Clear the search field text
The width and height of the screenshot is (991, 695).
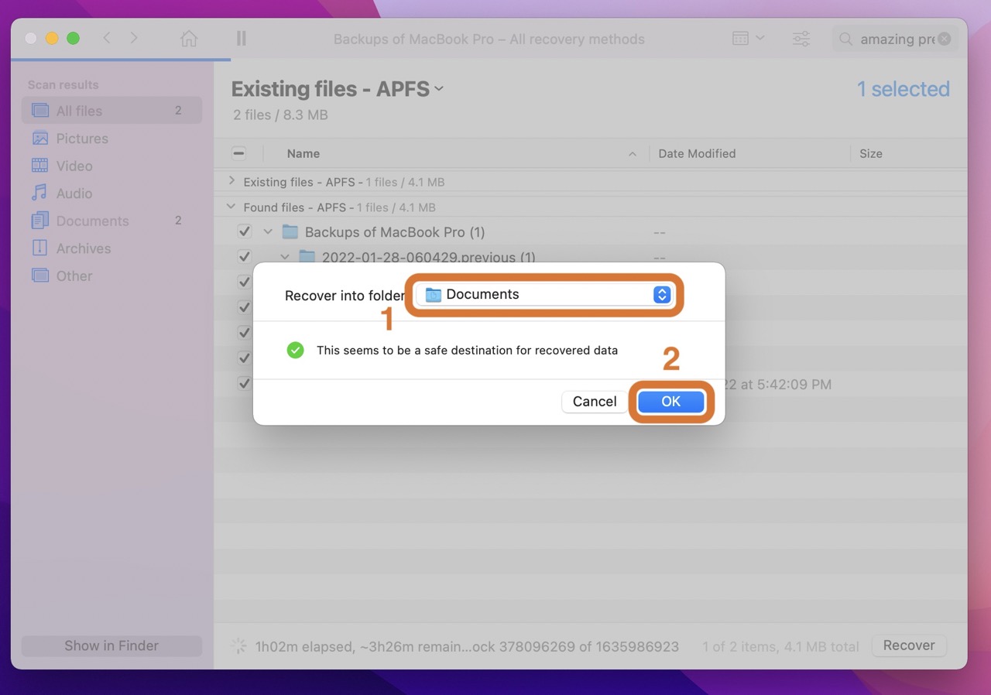coord(945,39)
